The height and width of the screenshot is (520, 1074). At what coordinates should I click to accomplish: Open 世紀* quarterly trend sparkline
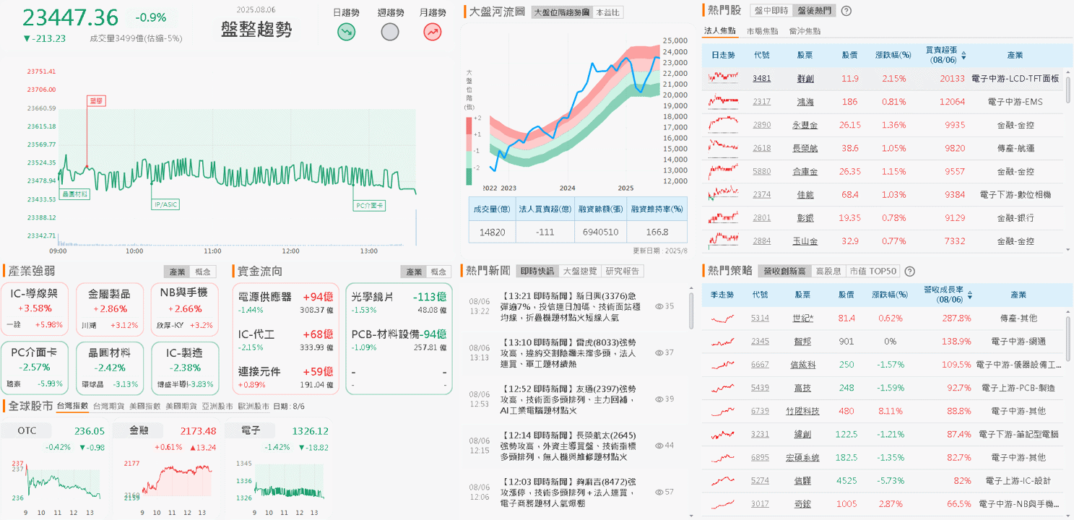[722, 318]
